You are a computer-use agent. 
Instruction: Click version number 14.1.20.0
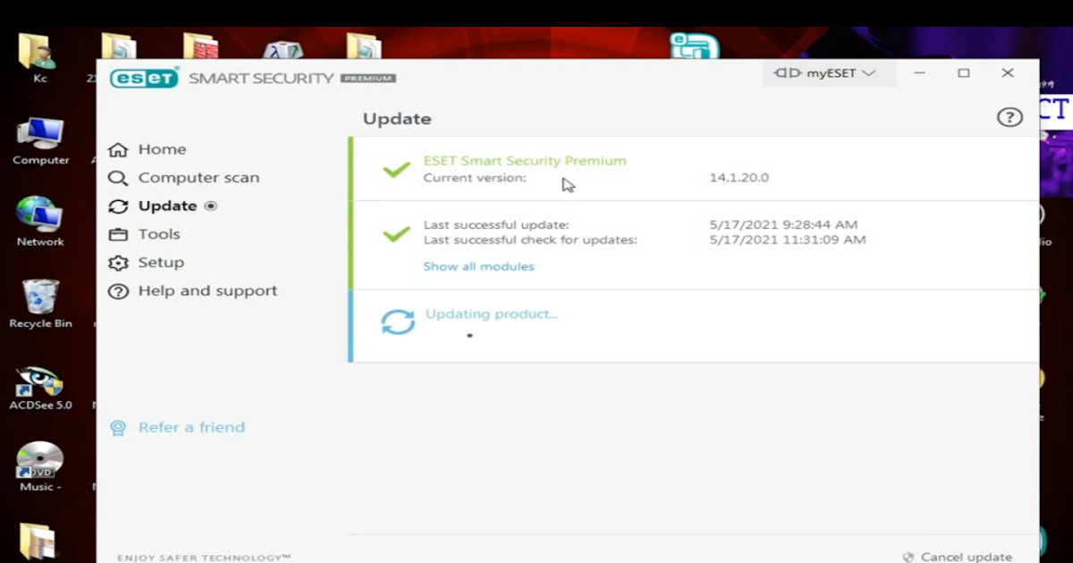click(739, 177)
